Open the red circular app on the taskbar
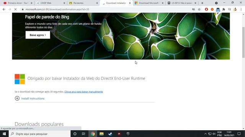The height and width of the screenshot is (137, 245). click(119, 134)
